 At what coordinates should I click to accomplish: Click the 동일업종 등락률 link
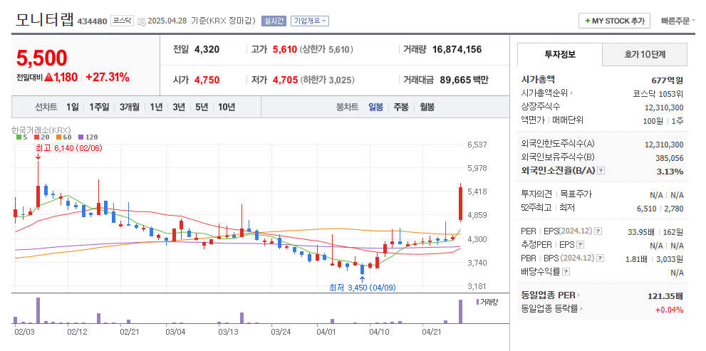click(x=549, y=309)
